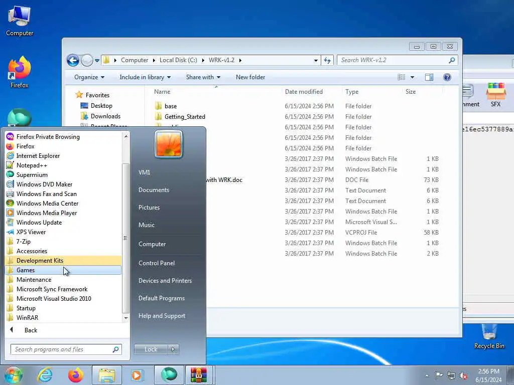
Task: Open XPS Viewer
Action: point(31,232)
